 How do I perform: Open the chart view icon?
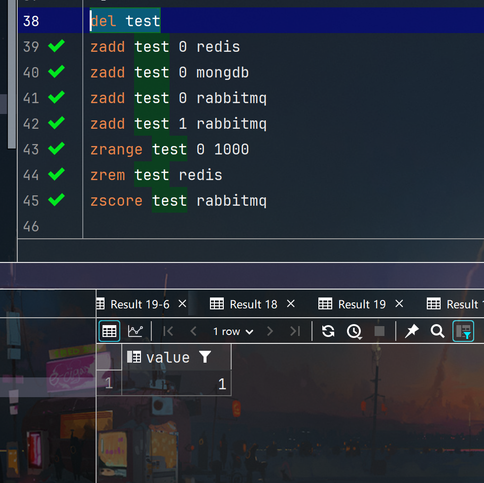point(135,331)
